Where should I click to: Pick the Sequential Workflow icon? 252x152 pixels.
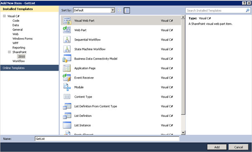[x=67, y=39]
